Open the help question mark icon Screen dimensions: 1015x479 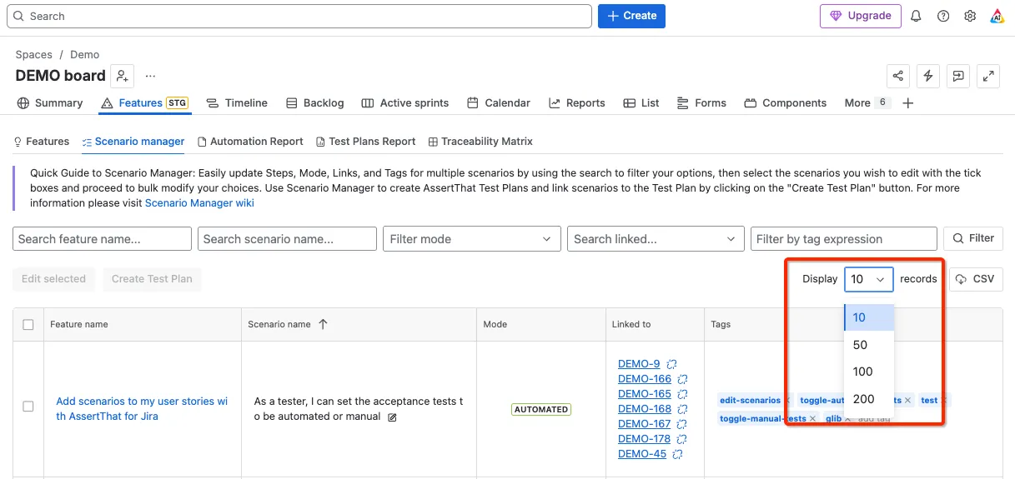pyautogui.click(x=943, y=16)
